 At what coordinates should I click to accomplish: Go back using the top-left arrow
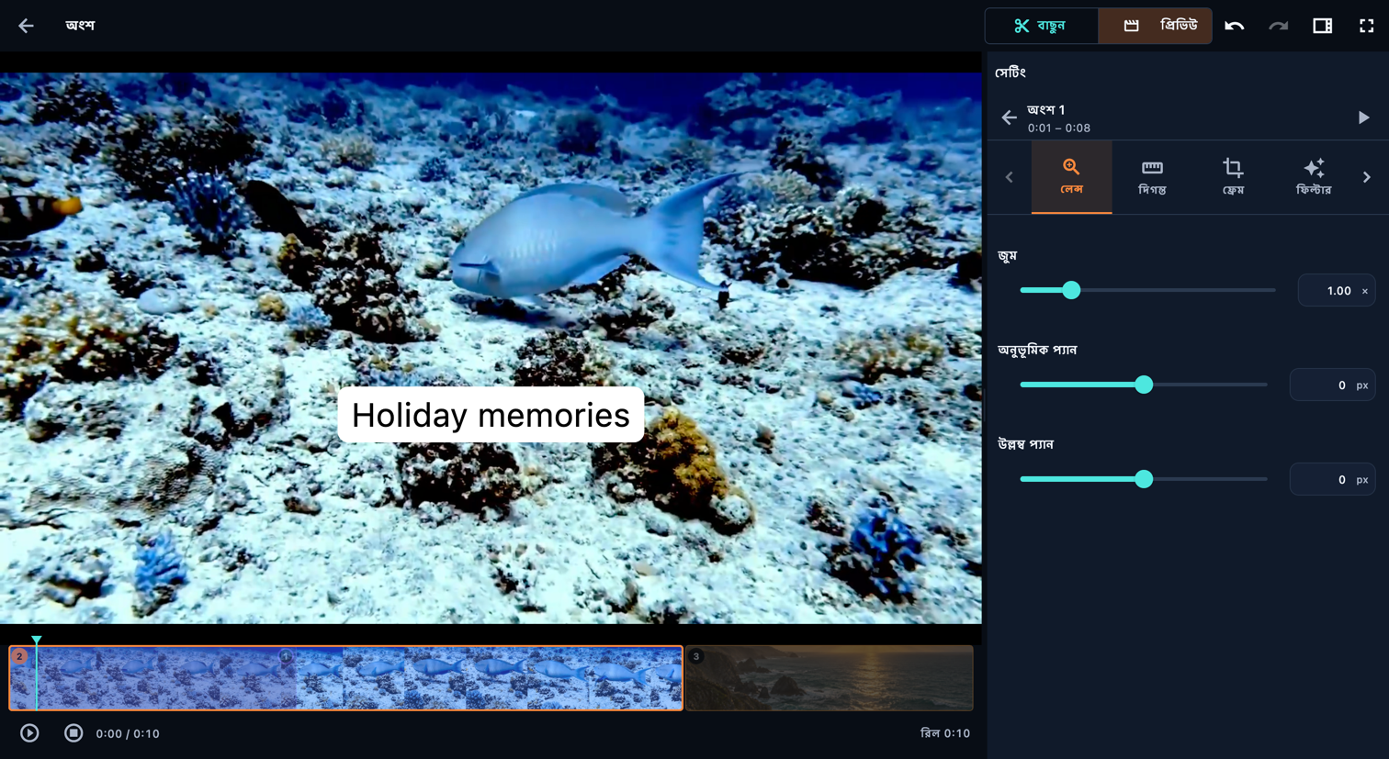point(26,26)
